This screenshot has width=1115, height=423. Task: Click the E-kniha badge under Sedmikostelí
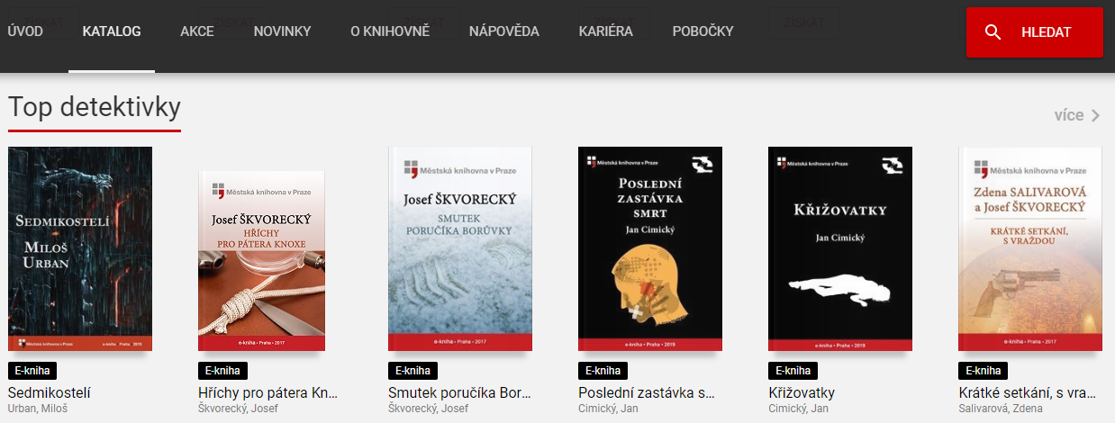tap(32, 371)
